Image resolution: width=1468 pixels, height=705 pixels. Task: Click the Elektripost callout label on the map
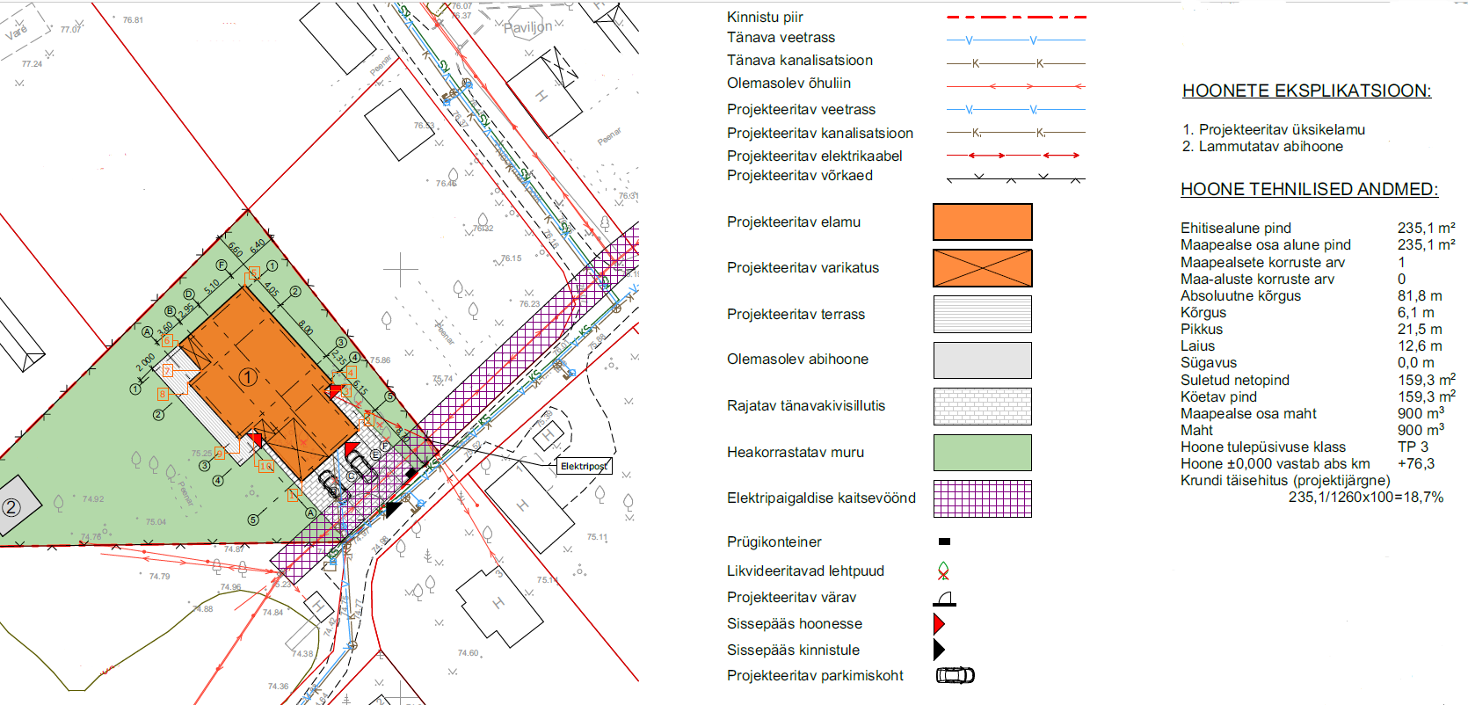tap(584, 466)
